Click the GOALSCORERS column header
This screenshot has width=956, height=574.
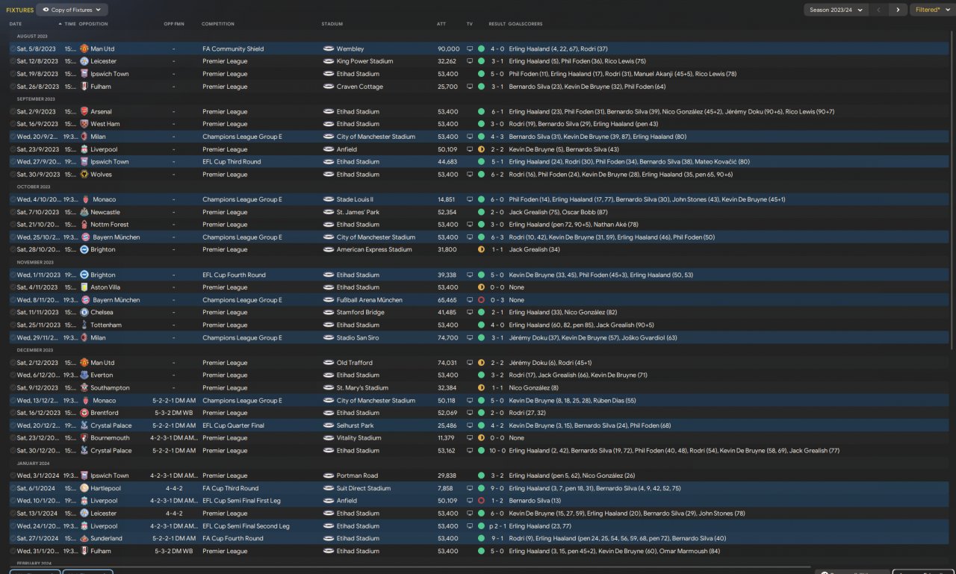tap(525, 24)
